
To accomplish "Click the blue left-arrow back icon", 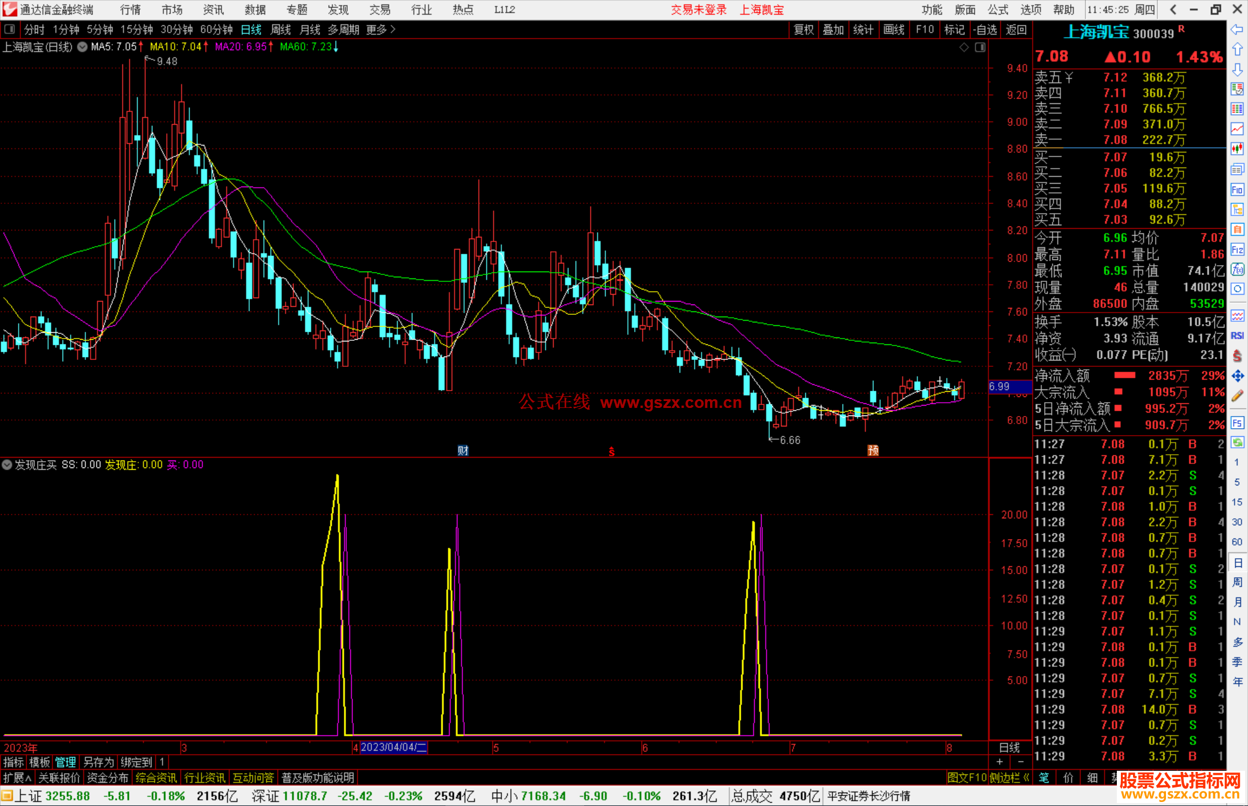I will click(1237, 29).
